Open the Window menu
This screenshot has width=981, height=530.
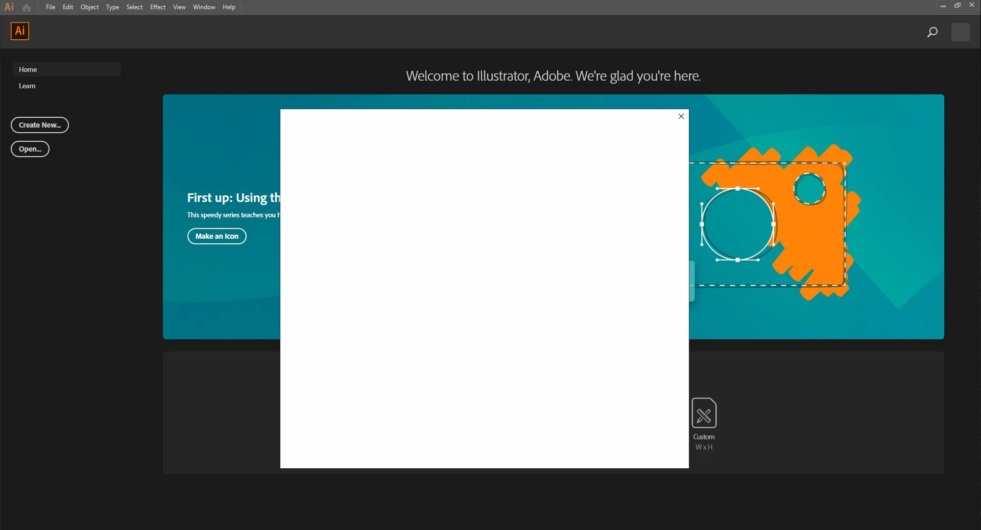[204, 7]
